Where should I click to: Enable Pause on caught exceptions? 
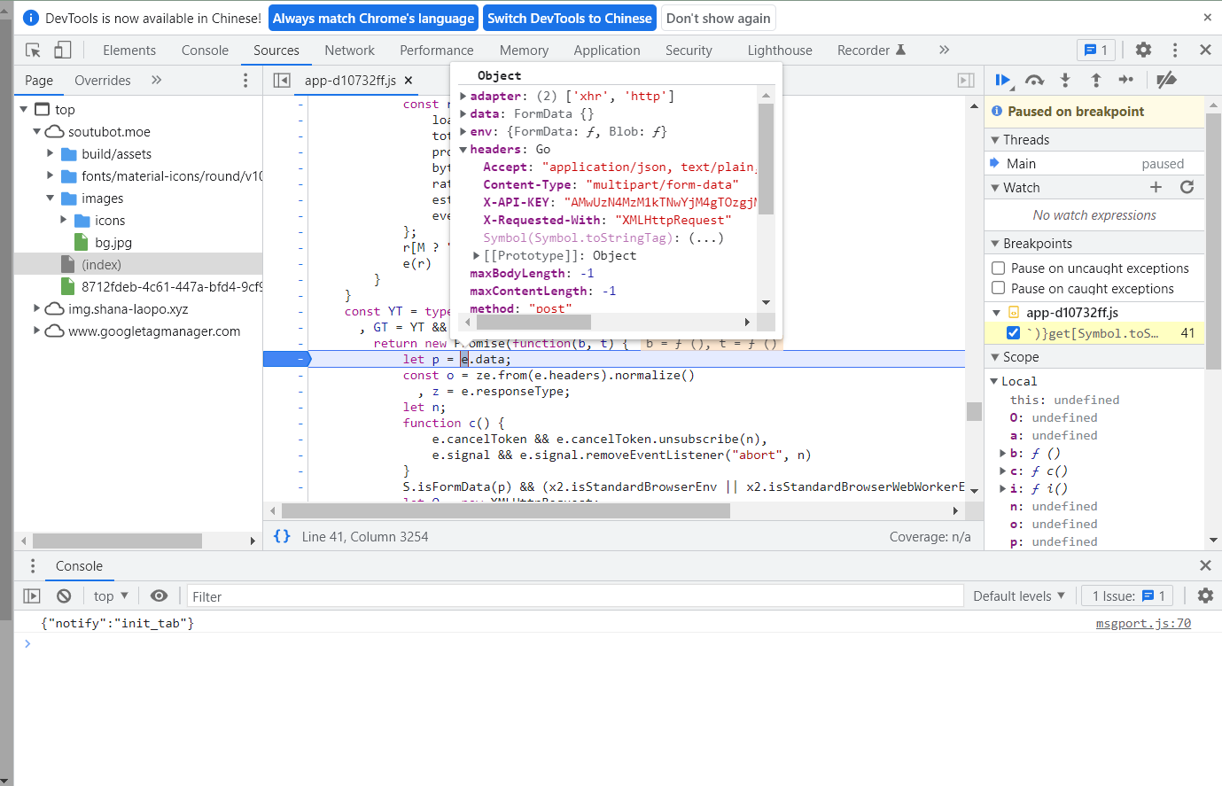[999, 288]
